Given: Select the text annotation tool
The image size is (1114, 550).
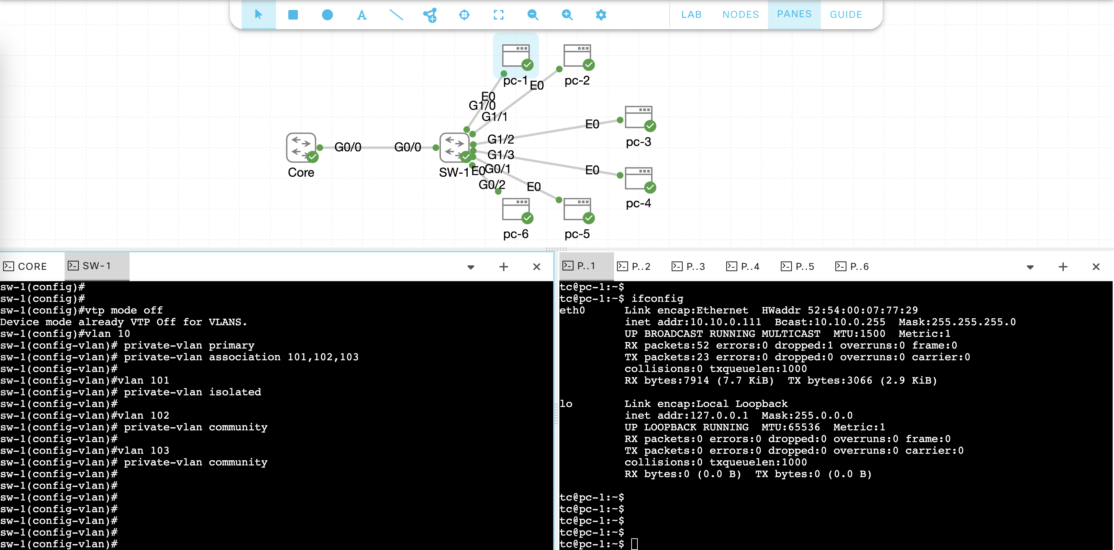Looking at the screenshot, I should [x=361, y=15].
